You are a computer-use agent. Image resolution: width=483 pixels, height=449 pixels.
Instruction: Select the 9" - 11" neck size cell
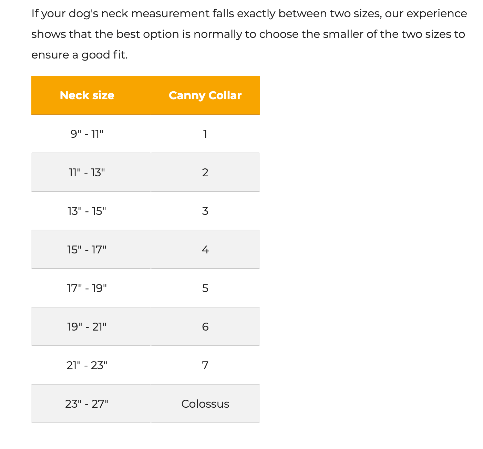pyautogui.click(x=87, y=134)
